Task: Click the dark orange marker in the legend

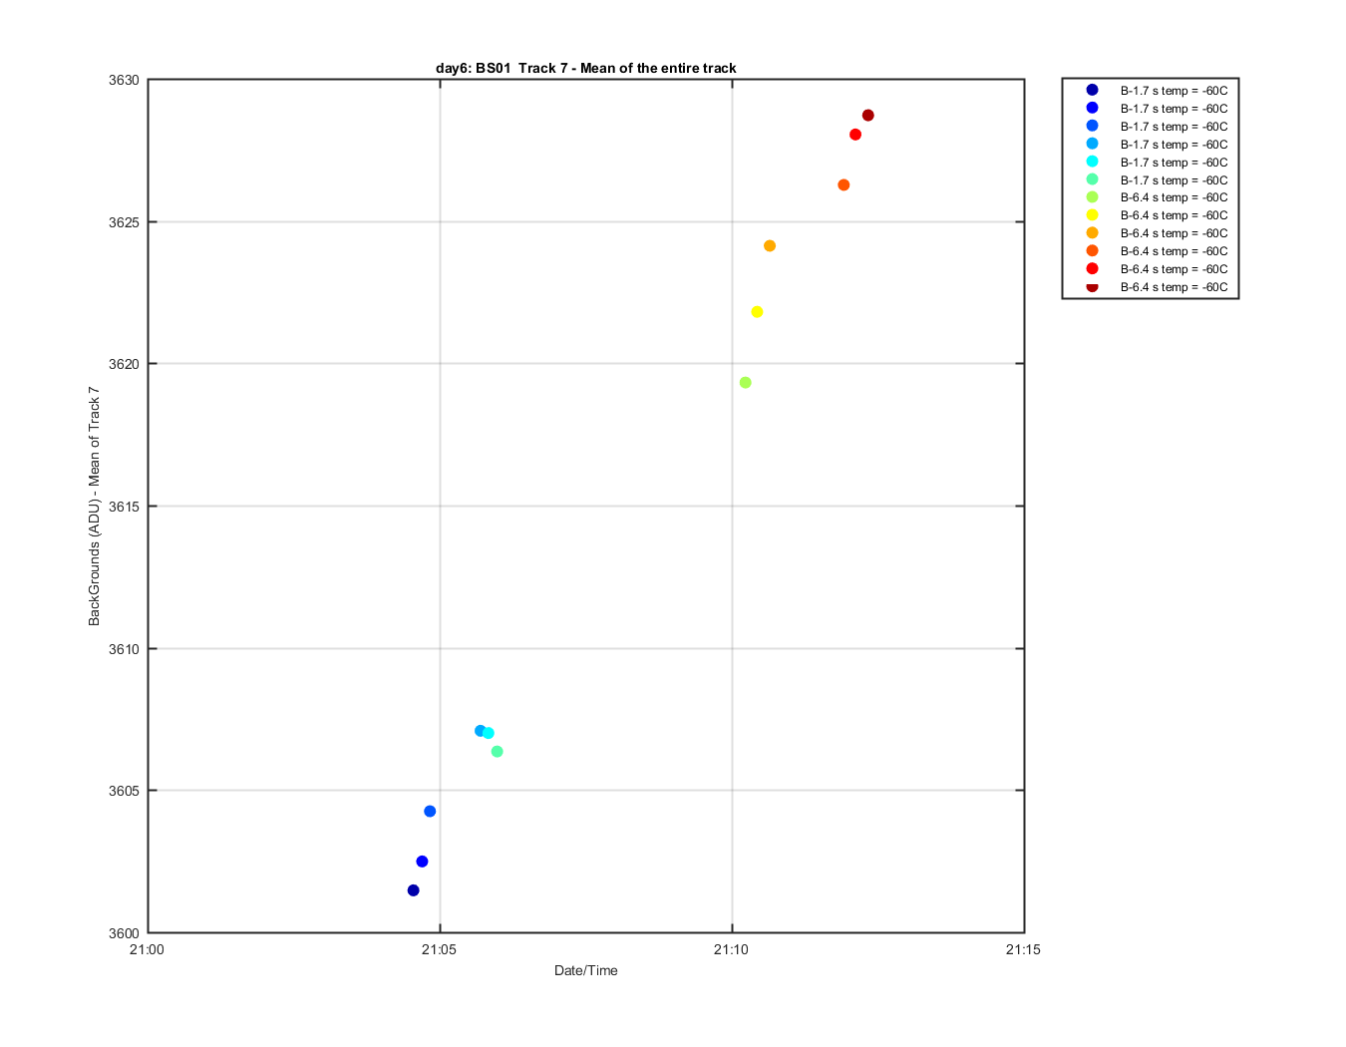Action: (x=1093, y=250)
